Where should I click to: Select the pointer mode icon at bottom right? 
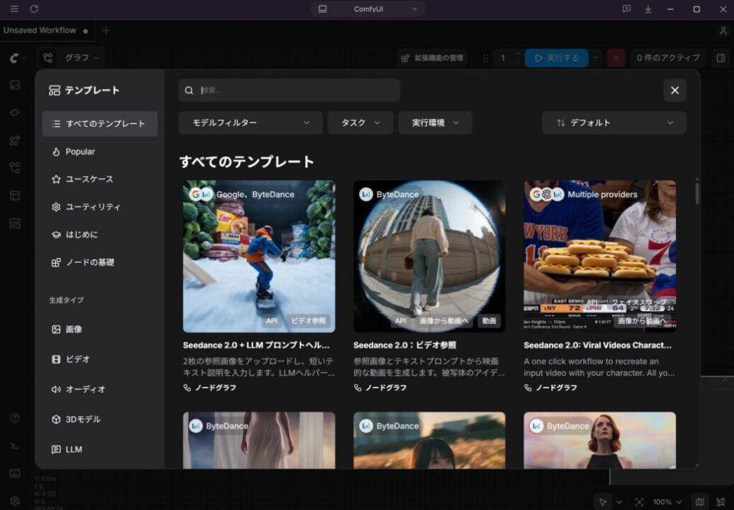[x=603, y=501]
